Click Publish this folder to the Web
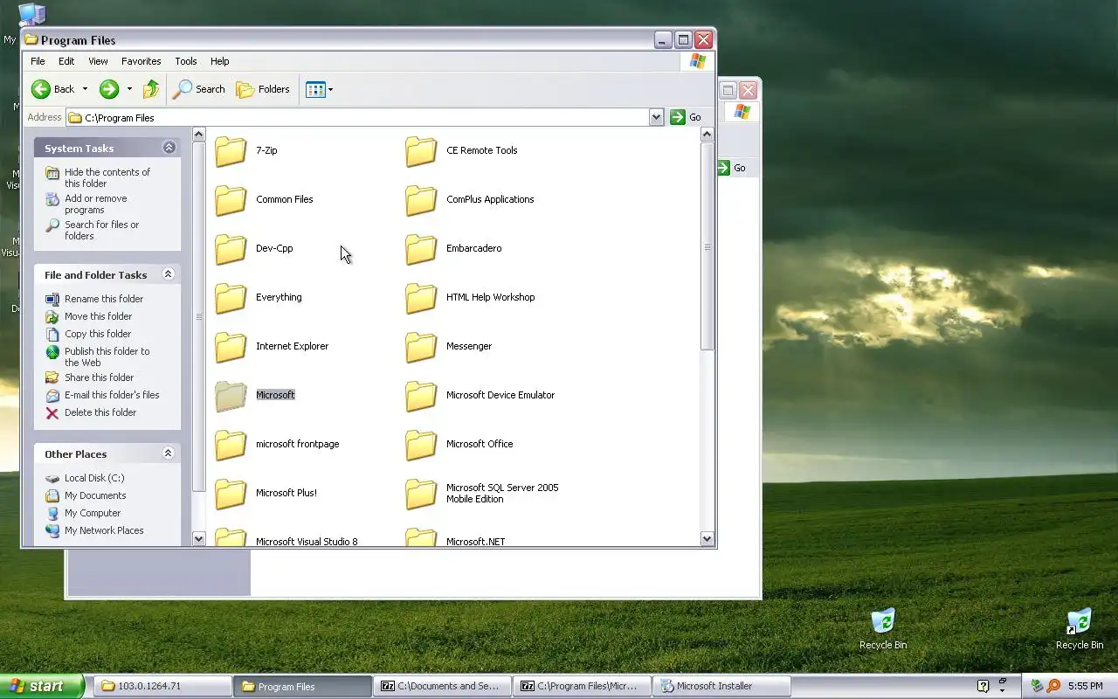The image size is (1118, 699). click(x=107, y=356)
